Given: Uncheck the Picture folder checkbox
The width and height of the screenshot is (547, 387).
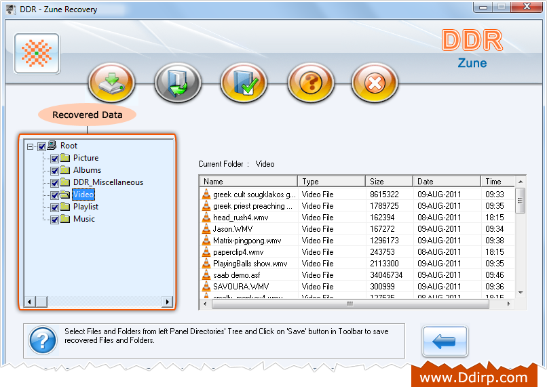Looking at the screenshot, I should coord(54,159).
